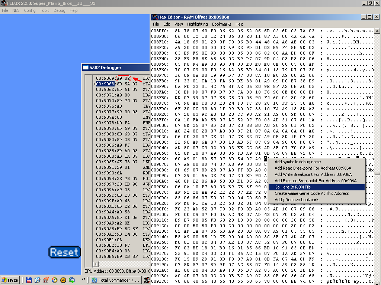Choose Add Execute Breakpoint For Address 00:906A
Viewport: 381px width, 285px height.
pyautogui.click(x=316, y=181)
